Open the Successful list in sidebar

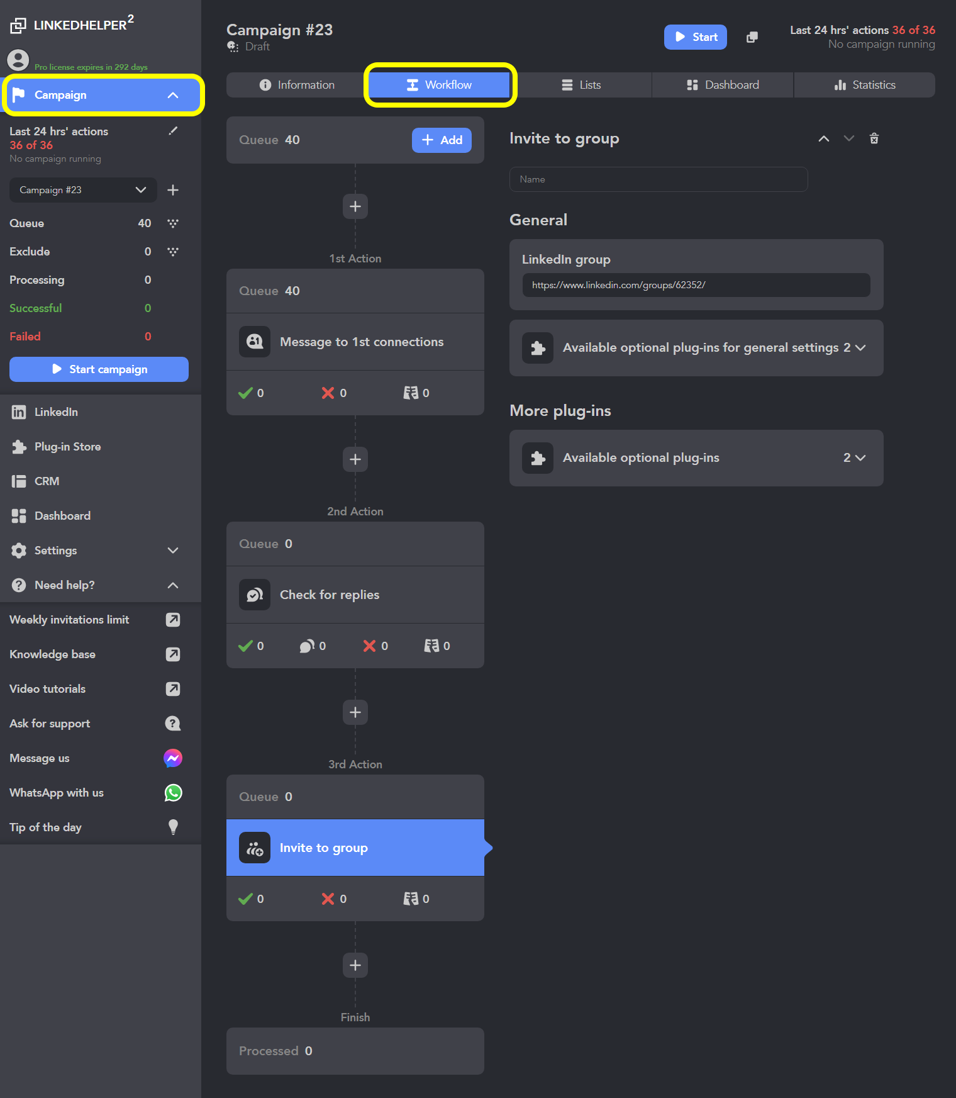point(81,308)
